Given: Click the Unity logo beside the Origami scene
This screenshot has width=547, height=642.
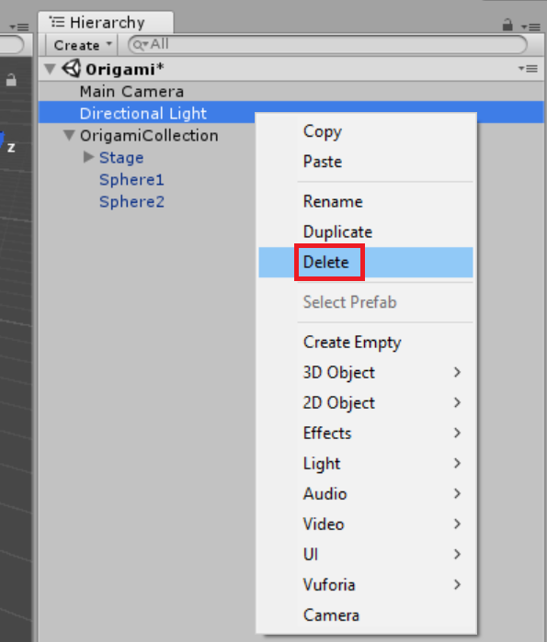Looking at the screenshot, I should [x=72, y=68].
